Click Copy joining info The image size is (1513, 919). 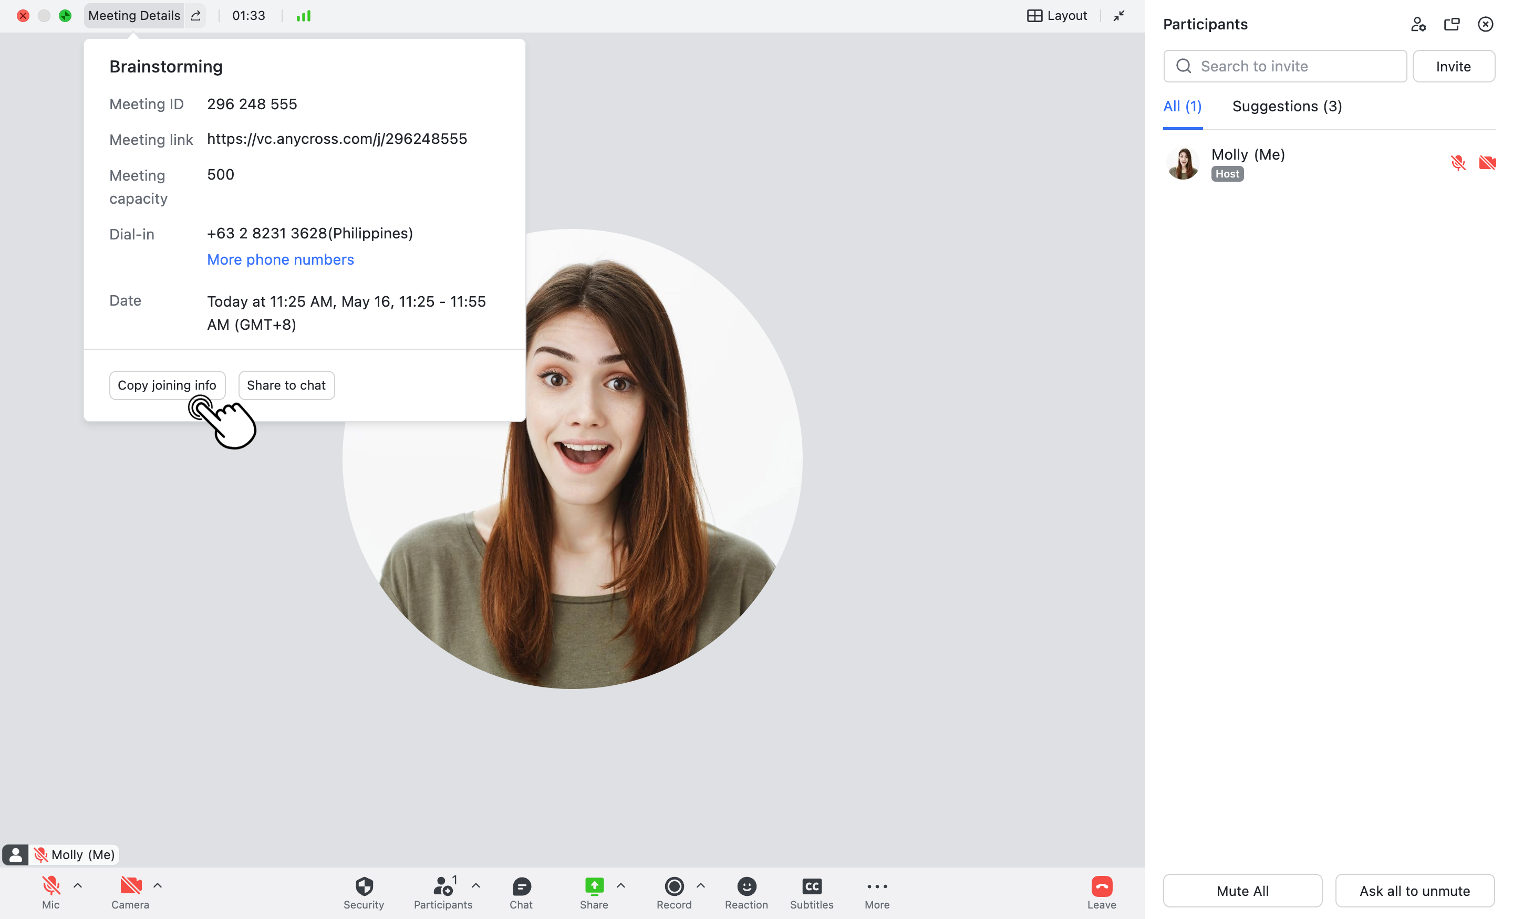[x=167, y=385]
